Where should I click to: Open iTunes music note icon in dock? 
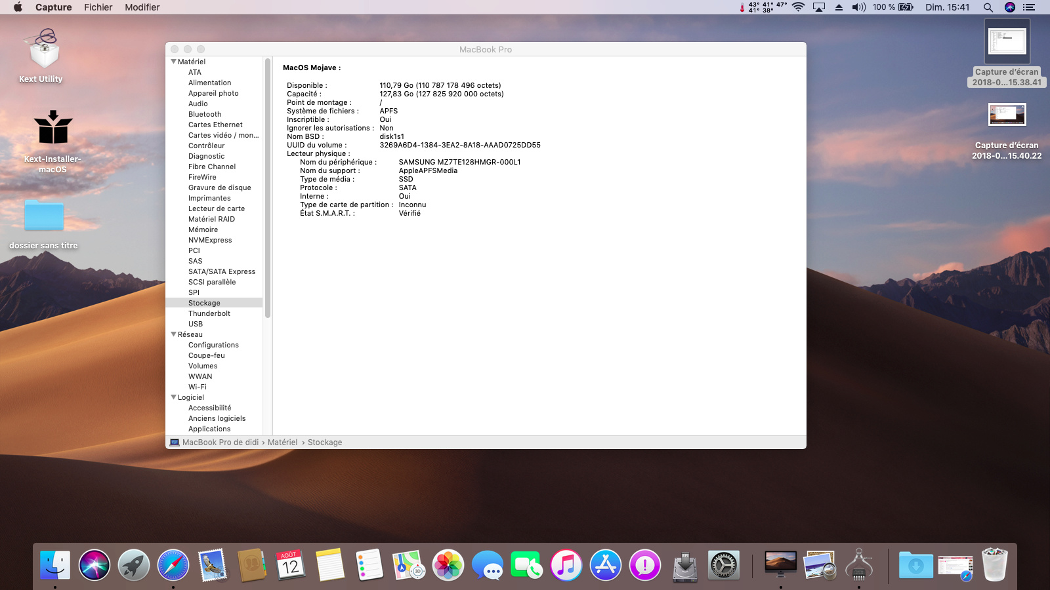click(x=566, y=565)
